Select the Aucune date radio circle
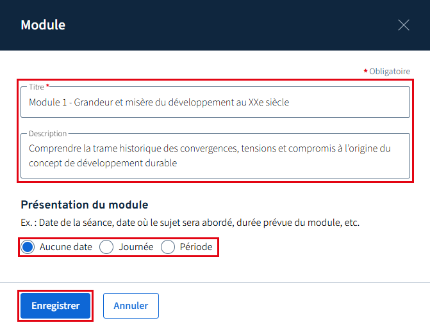Screen dimensions: 430x332 pyautogui.click(x=28, y=247)
